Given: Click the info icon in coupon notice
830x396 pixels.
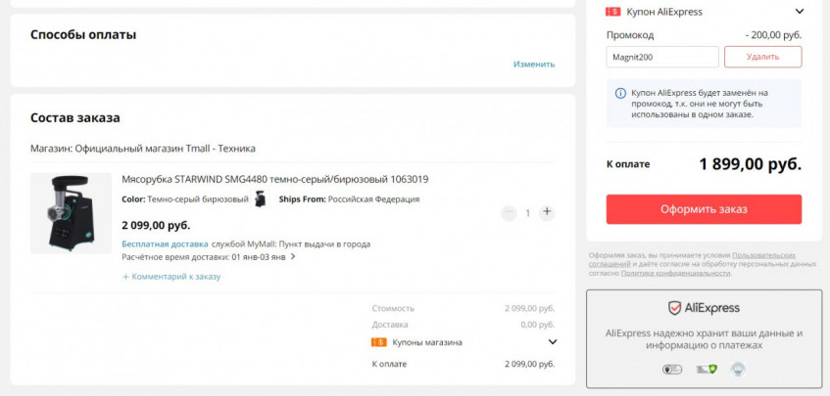Looking at the screenshot, I should [x=620, y=93].
